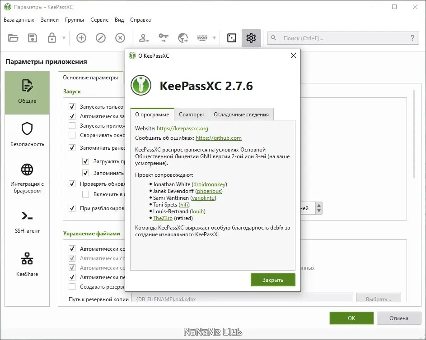426x340 pixels.
Task: Open droidmonkey profile link
Action: [x=209, y=184]
